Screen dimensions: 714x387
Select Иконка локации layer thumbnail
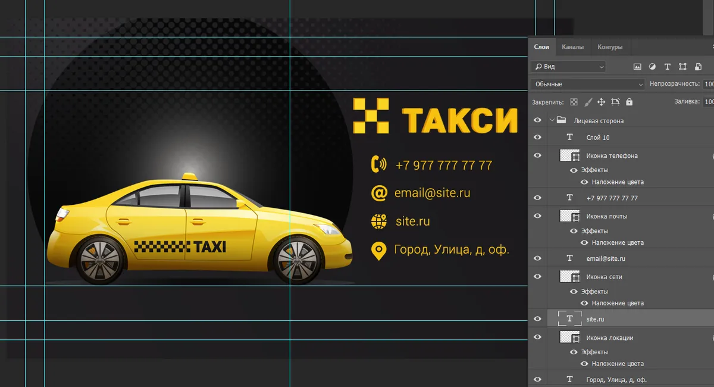click(569, 338)
